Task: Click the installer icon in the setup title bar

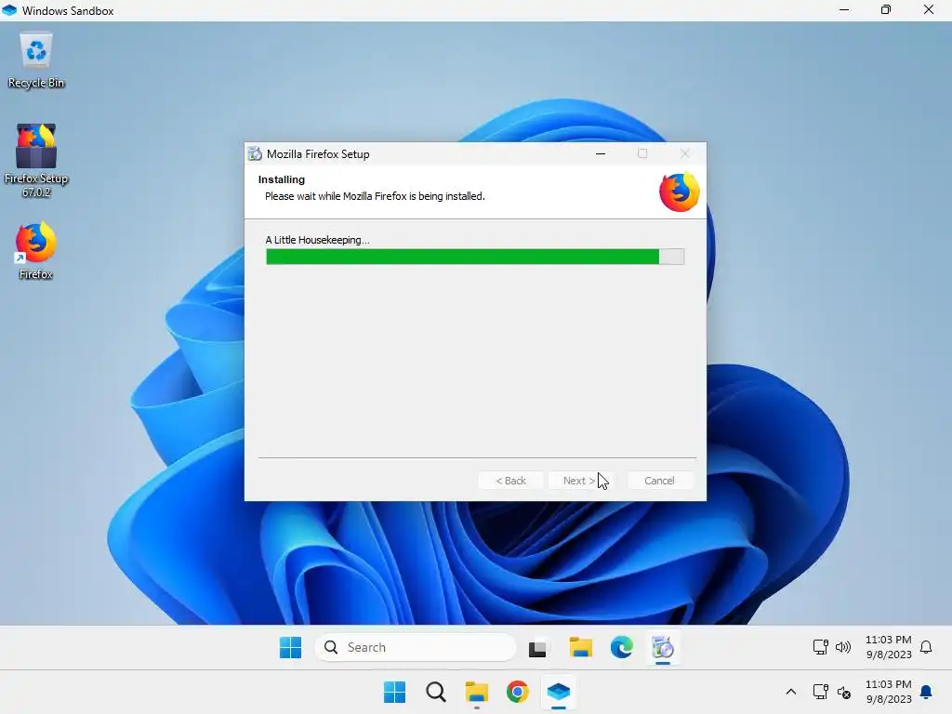Action: pos(255,154)
